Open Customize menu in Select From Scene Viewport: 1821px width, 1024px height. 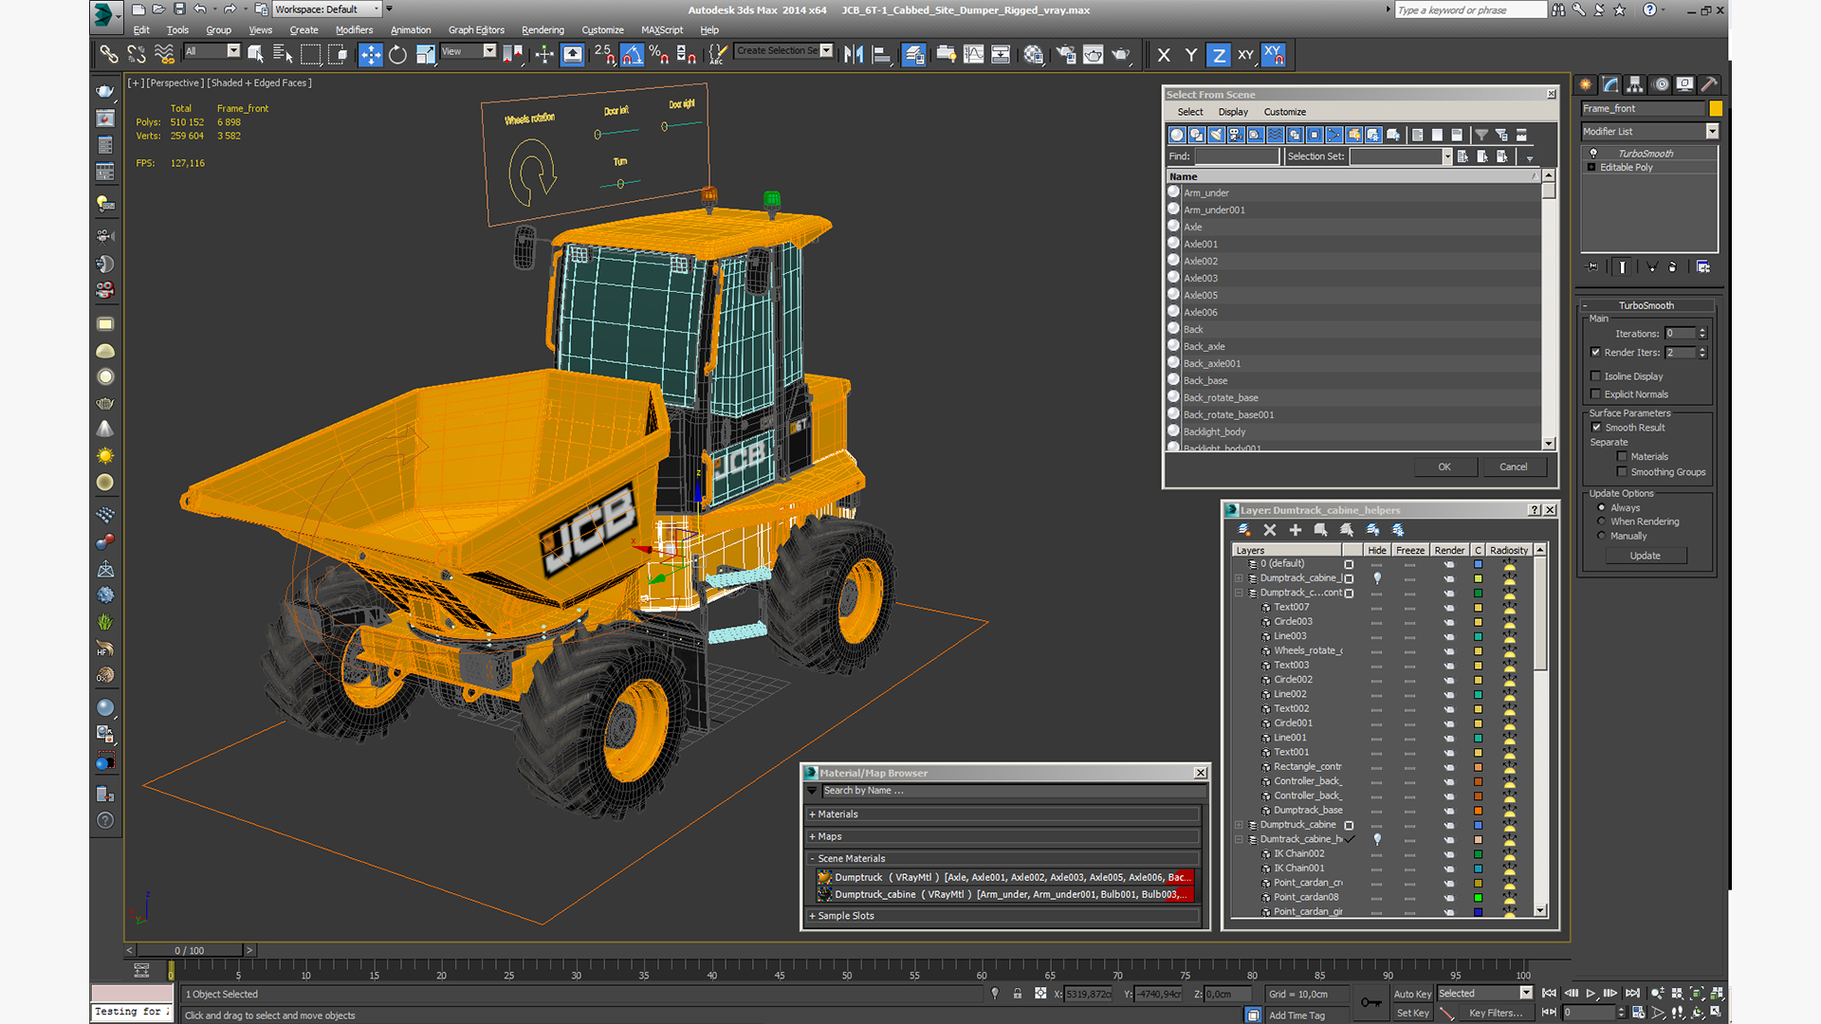click(x=1284, y=112)
